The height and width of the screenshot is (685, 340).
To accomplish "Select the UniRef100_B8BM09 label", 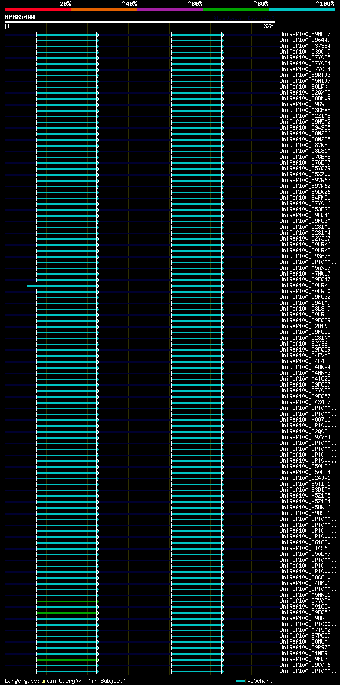I will click(305, 99).
